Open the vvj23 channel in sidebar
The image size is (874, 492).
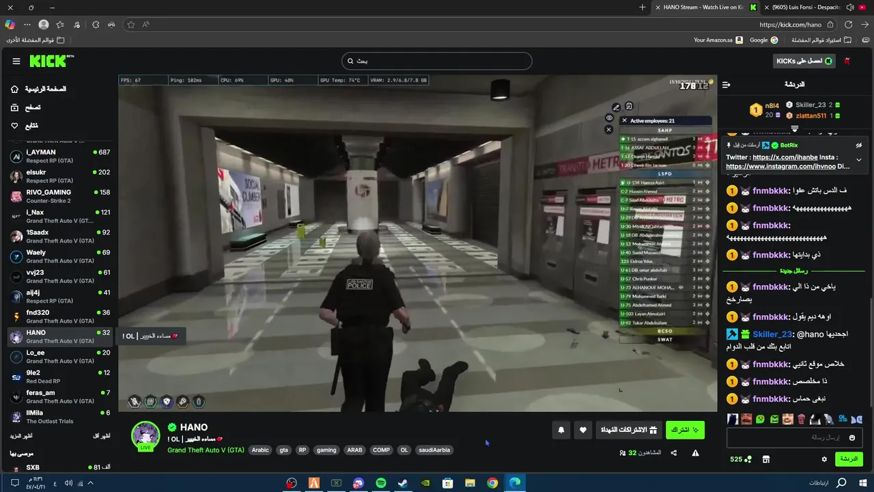(x=59, y=276)
